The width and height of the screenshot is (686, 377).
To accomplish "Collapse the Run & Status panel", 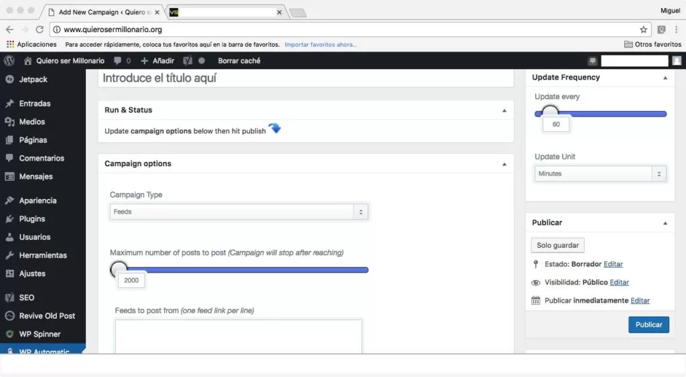I will point(504,110).
